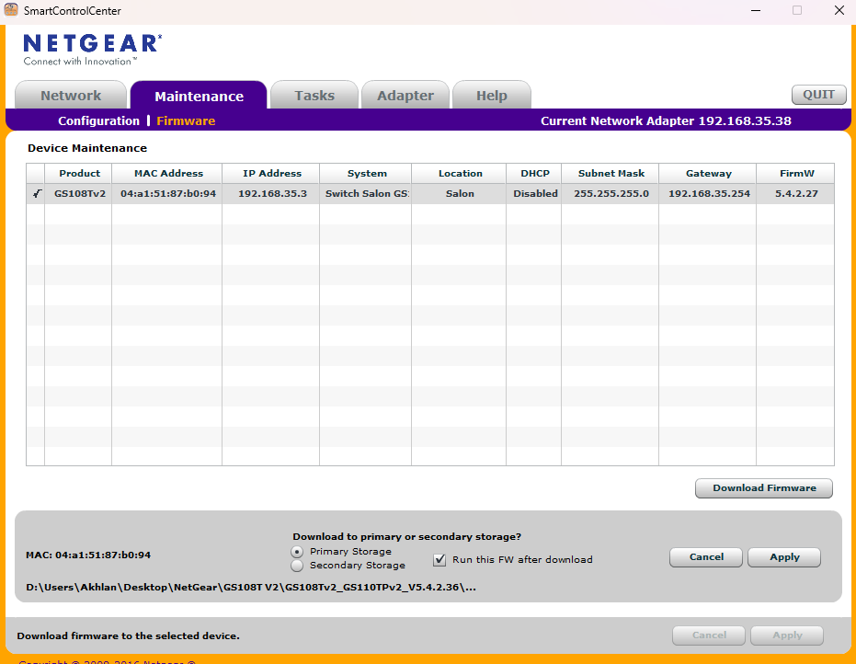Switch to the Network tab
Viewport: 856px width, 664px height.
(71, 95)
